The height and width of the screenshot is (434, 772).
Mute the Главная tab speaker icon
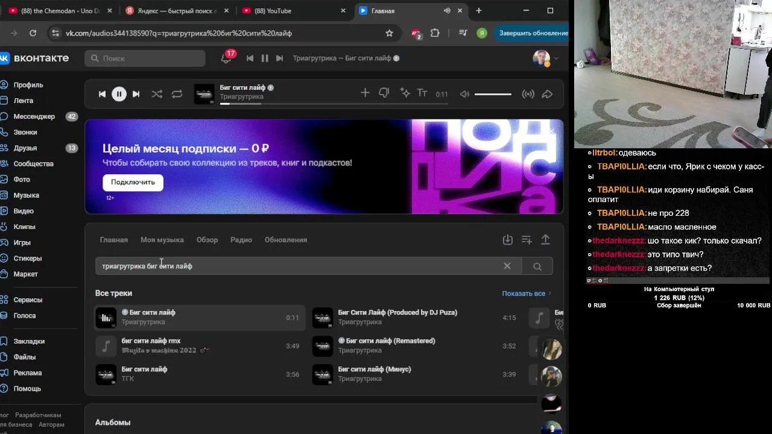(x=447, y=11)
